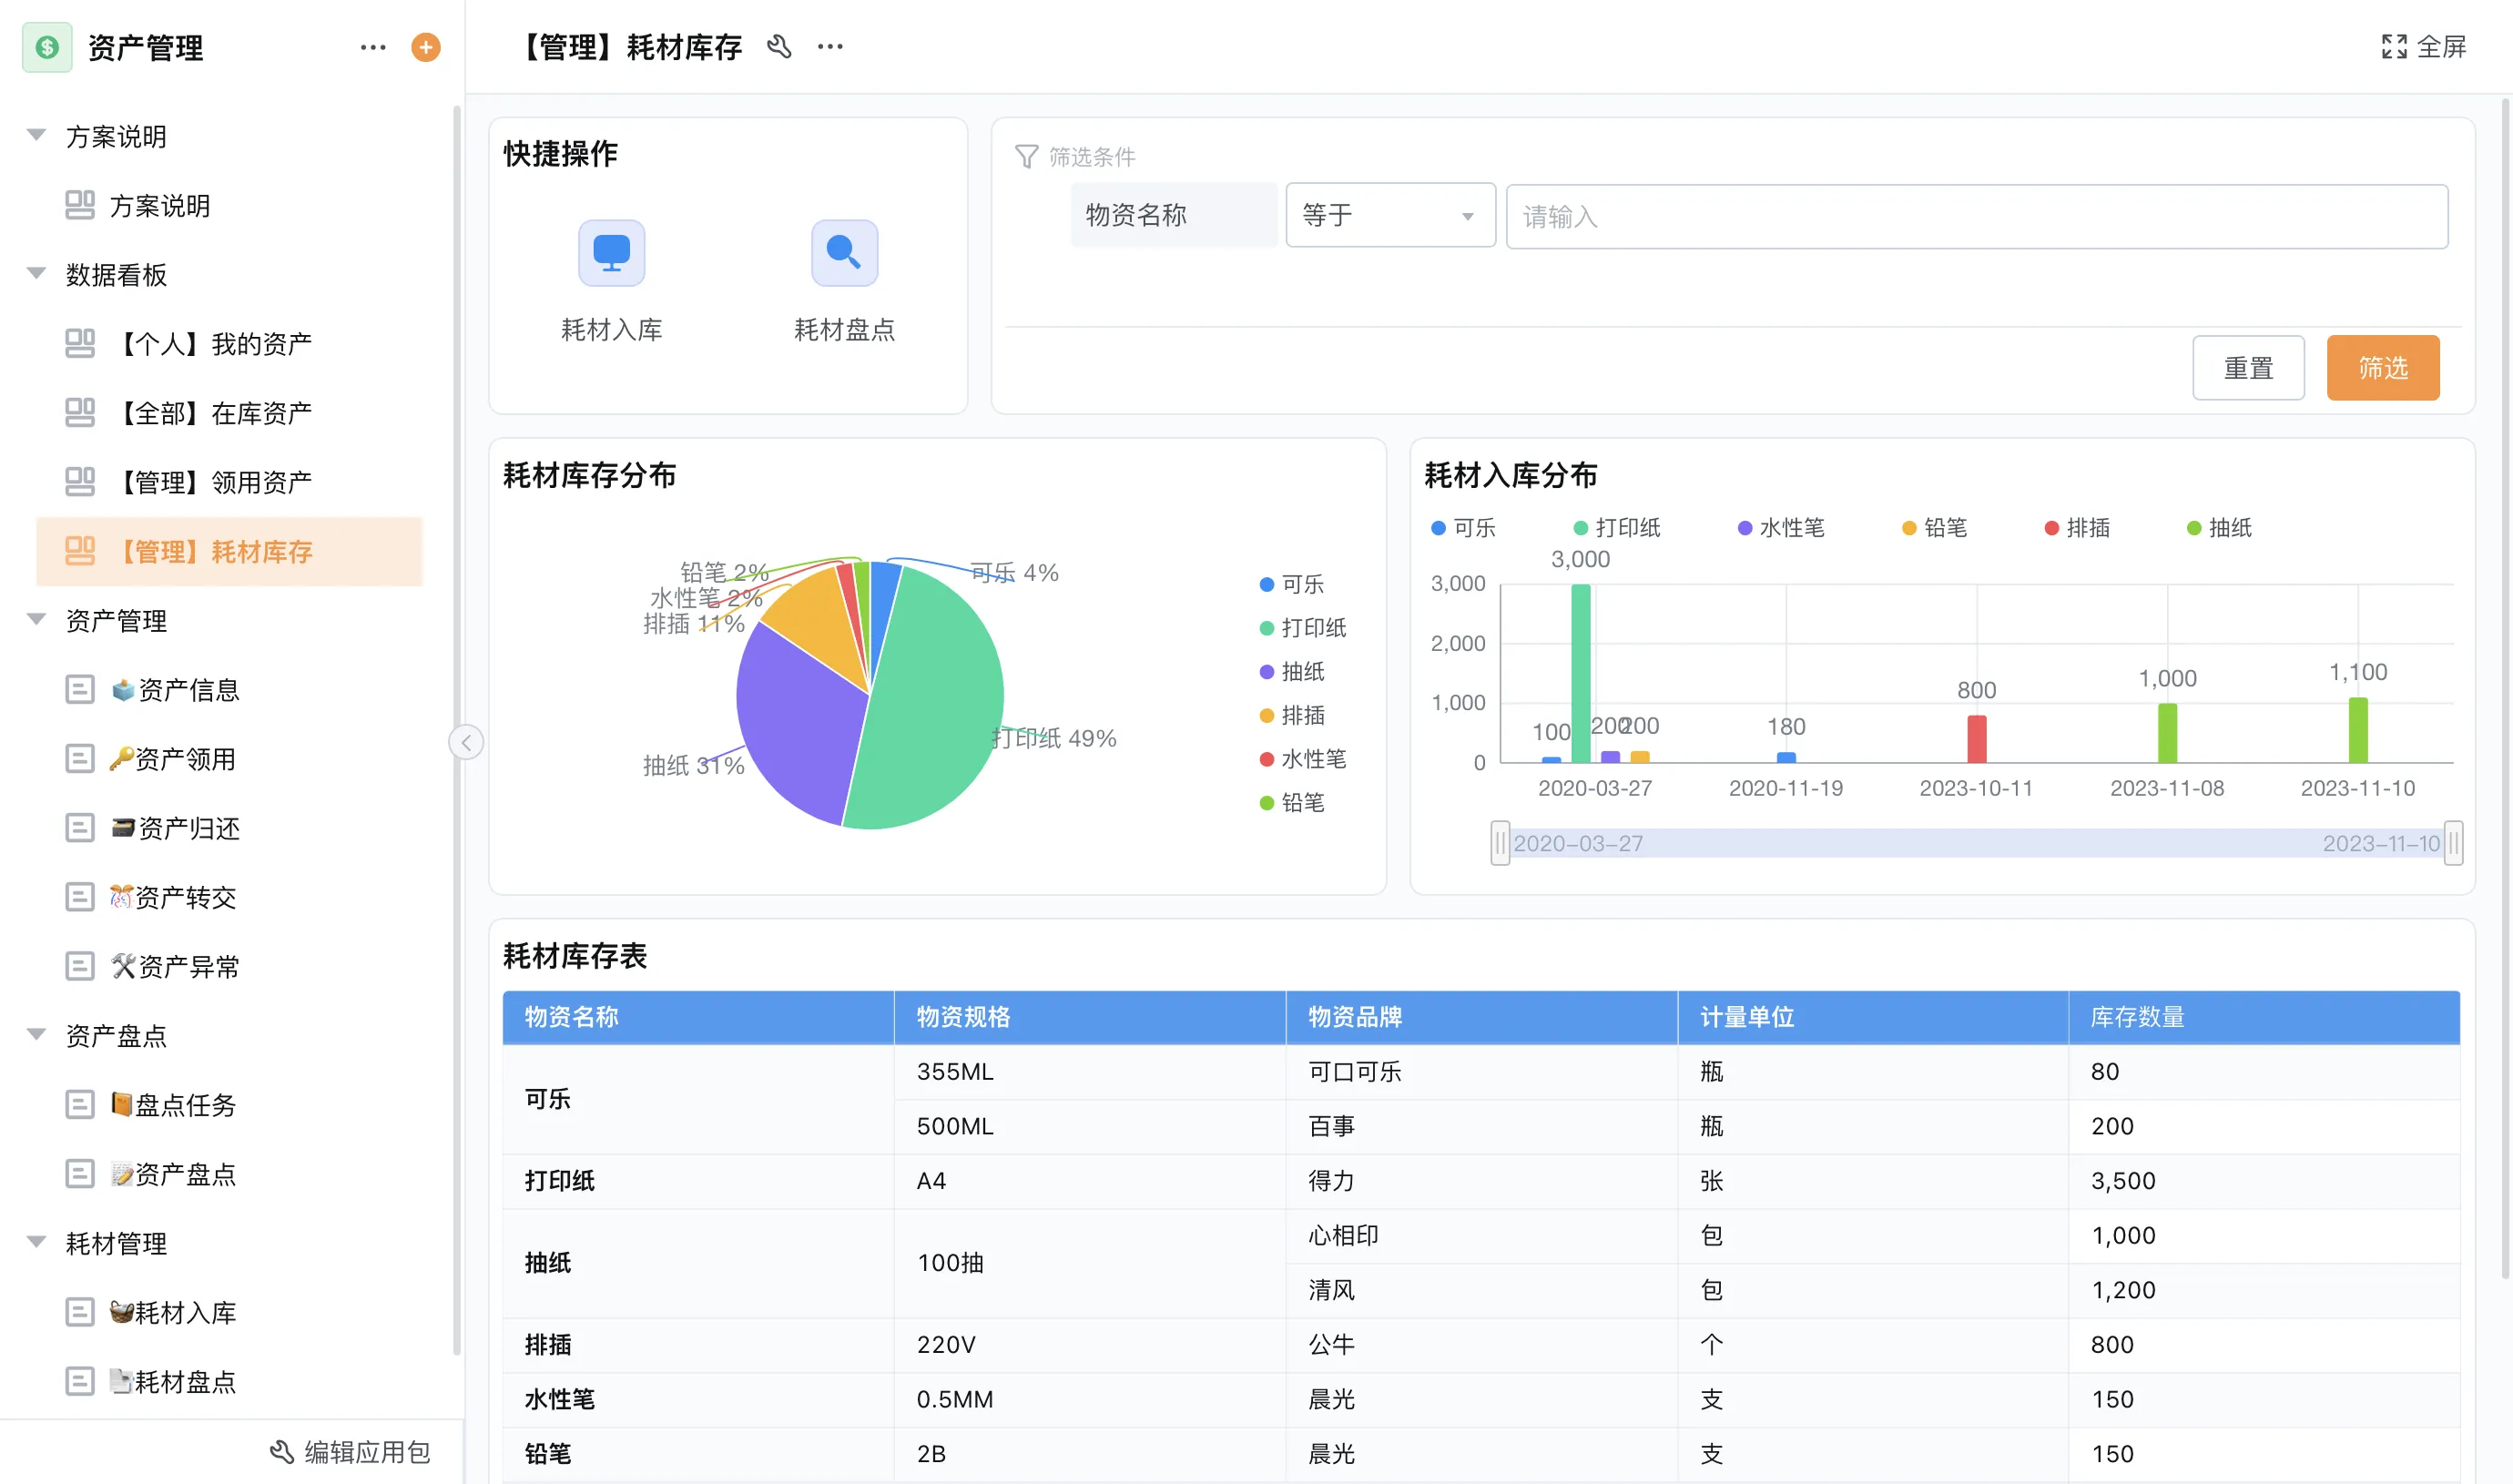Click the fullscreen icon
Viewport: 2513px width, 1484px height.
2394,47
